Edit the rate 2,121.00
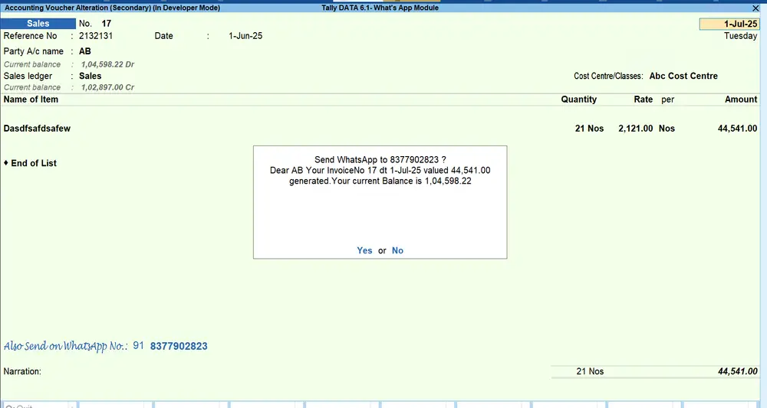 [x=635, y=129]
